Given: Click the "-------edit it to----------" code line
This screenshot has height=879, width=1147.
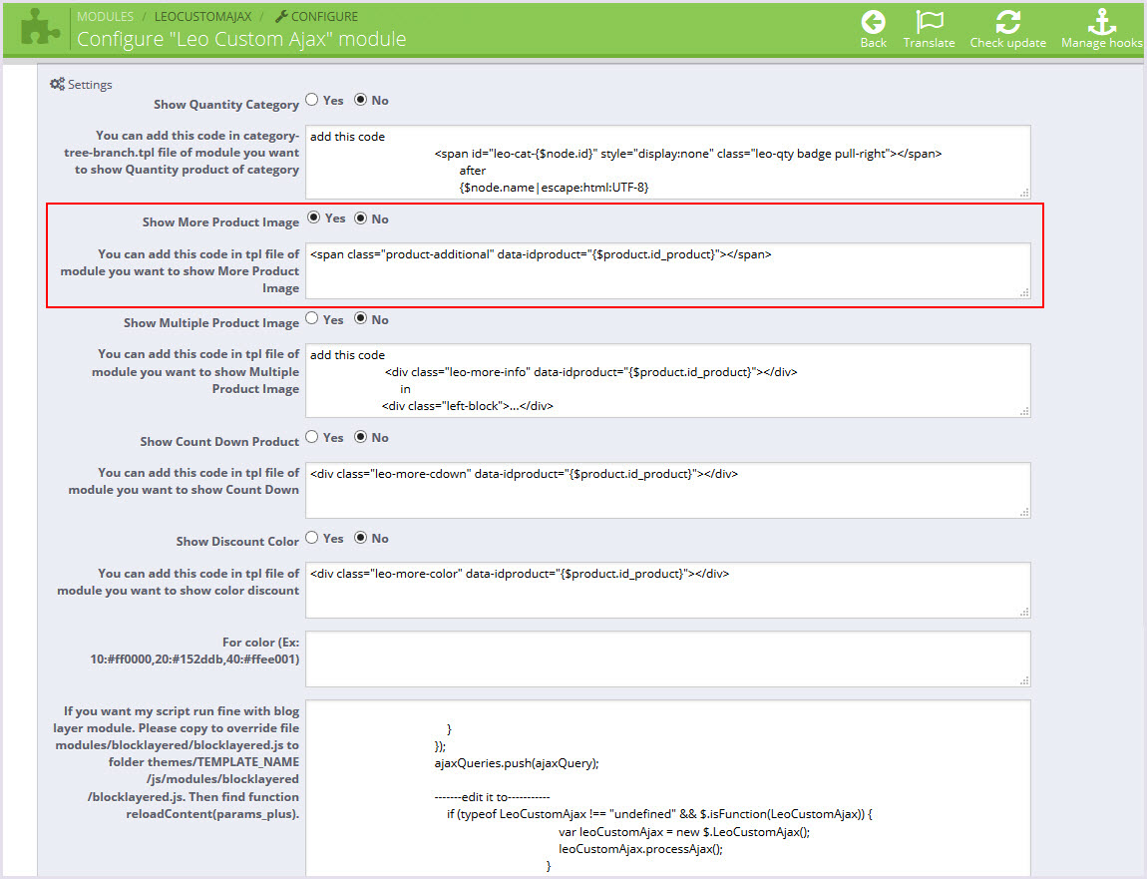Looking at the screenshot, I should tap(492, 797).
